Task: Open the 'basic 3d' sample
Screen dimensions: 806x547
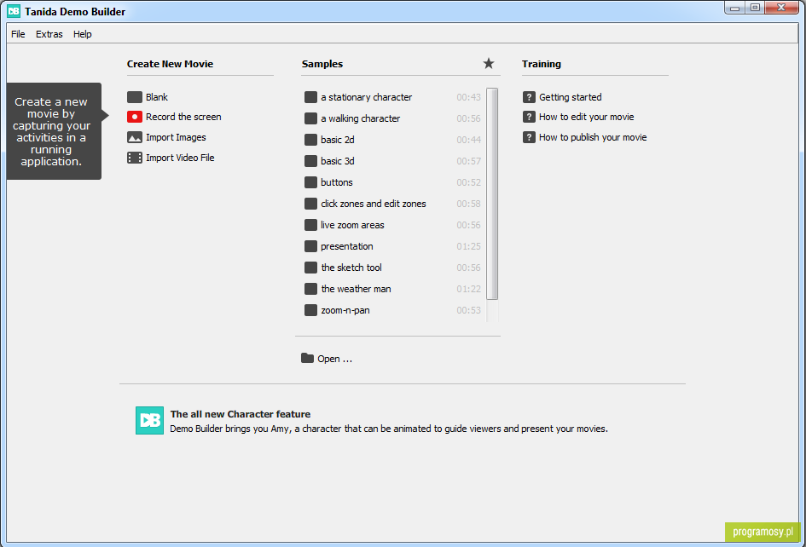Action: coord(337,161)
